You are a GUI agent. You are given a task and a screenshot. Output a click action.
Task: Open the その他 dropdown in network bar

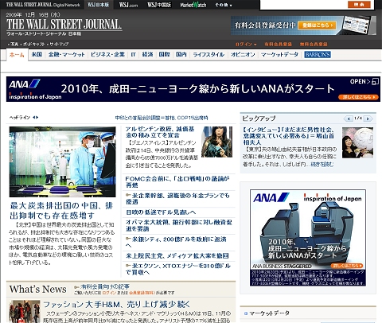click(x=224, y=5)
